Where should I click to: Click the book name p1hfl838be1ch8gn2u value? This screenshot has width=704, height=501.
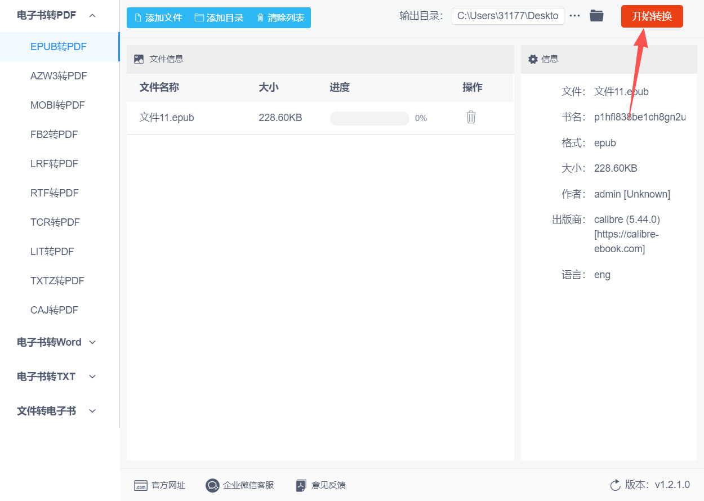click(640, 117)
